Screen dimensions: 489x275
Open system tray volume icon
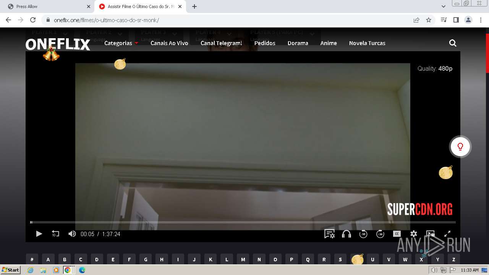click(434, 270)
